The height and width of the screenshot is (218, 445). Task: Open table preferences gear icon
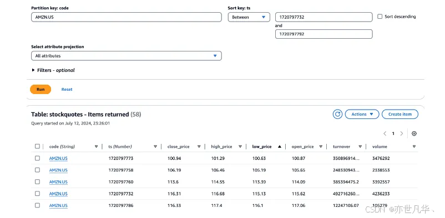(x=414, y=134)
